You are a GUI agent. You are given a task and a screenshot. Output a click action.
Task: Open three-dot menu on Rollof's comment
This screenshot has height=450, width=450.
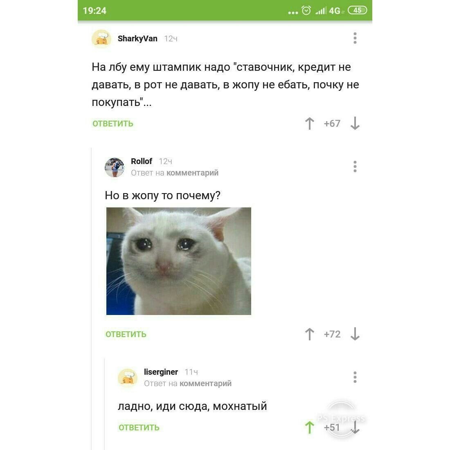355,166
